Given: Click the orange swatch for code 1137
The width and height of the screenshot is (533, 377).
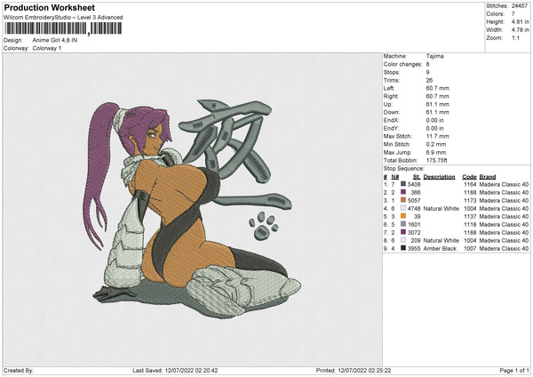Looking at the screenshot, I should click(x=403, y=216).
